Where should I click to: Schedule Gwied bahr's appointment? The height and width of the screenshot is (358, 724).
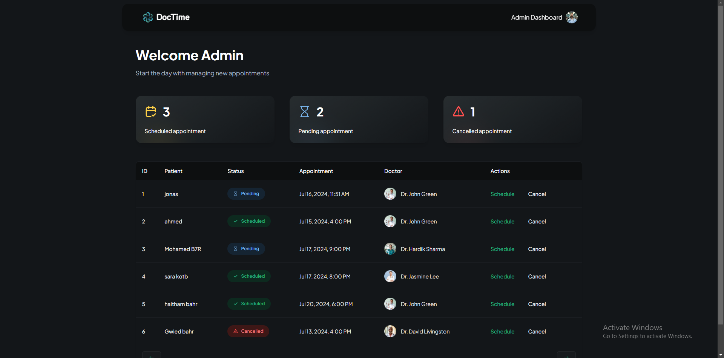[502, 332]
